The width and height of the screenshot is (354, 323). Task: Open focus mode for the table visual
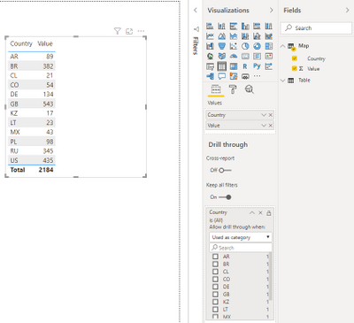[x=129, y=31]
